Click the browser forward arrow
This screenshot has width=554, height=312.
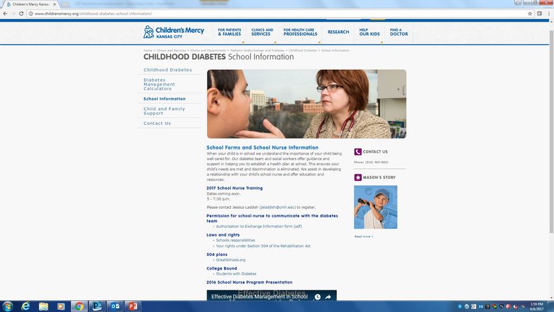tap(13, 14)
